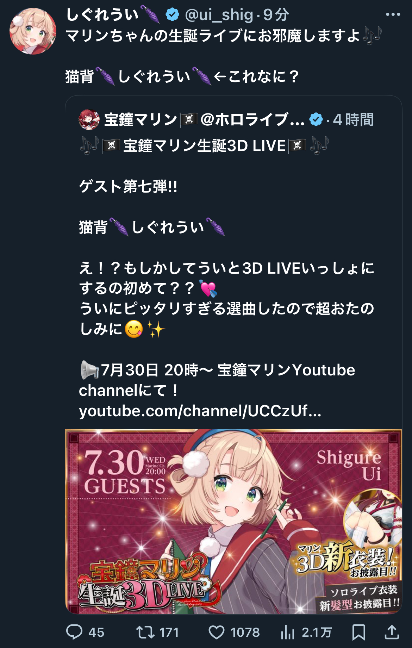The width and height of the screenshot is (412, 648).
Task: Open the three-dot more options menu
Action: point(393,14)
